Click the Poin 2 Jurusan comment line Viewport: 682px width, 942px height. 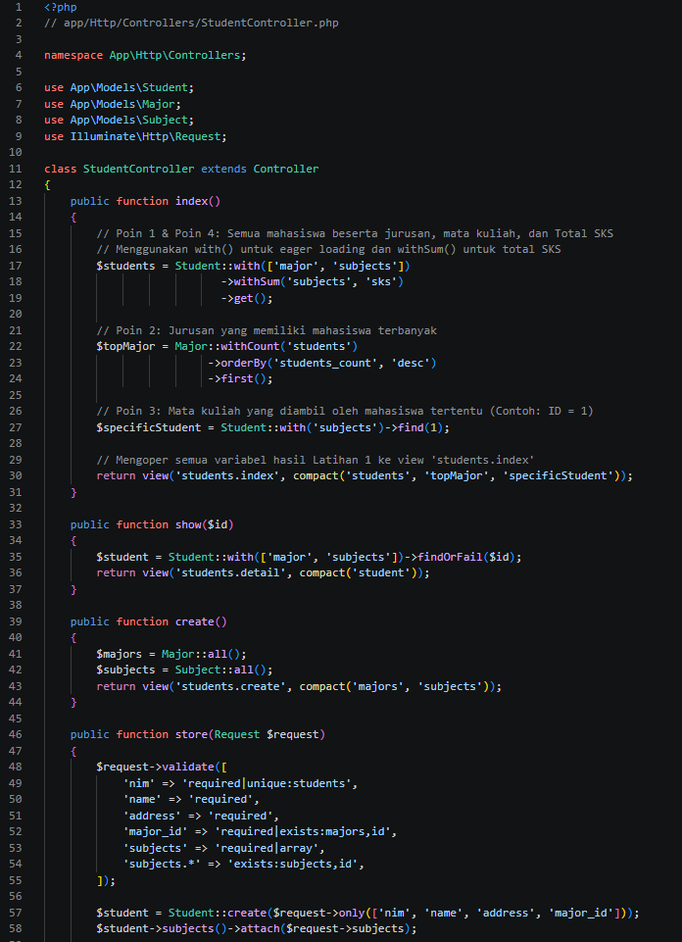point(267,330)
